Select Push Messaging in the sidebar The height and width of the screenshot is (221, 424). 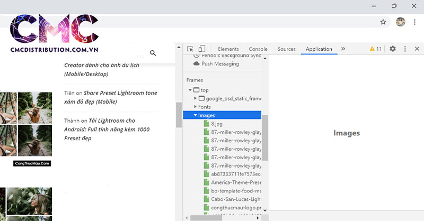(220, 63)
